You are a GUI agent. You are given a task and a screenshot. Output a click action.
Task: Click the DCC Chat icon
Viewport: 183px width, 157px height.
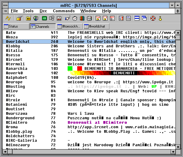[105, 18]
